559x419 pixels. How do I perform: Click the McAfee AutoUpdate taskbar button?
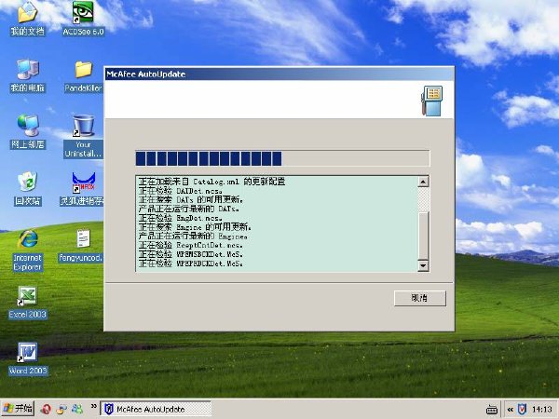(x=156, y=409)
